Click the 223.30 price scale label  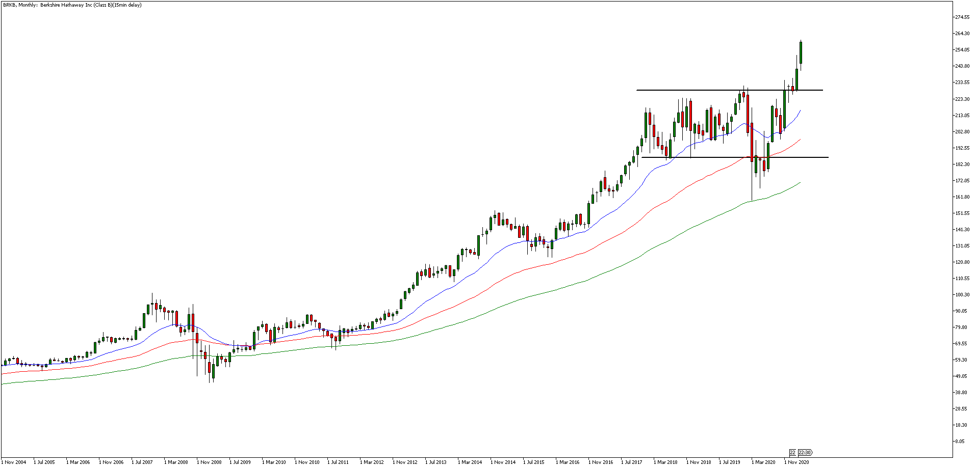point(962,99)
